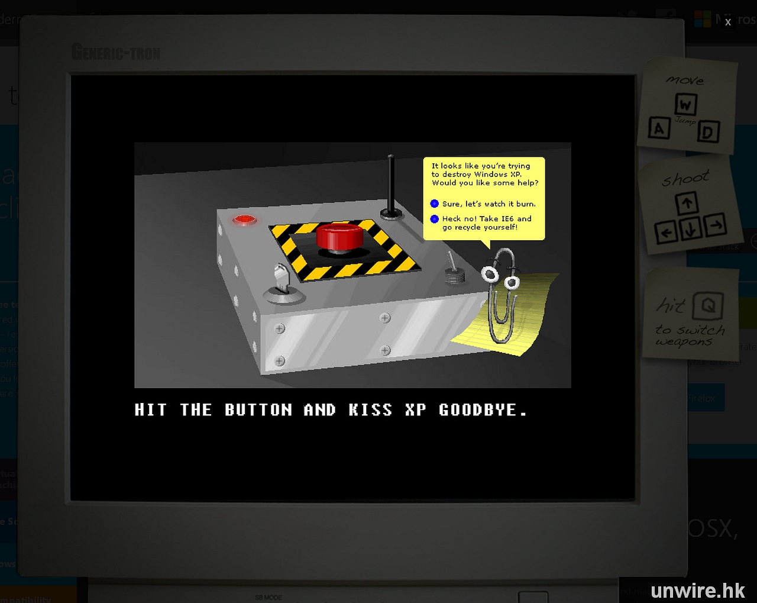Click the Q switch weapons key
Screen dimensions: 757x603
pyautogui.click(x=707, y=305)
